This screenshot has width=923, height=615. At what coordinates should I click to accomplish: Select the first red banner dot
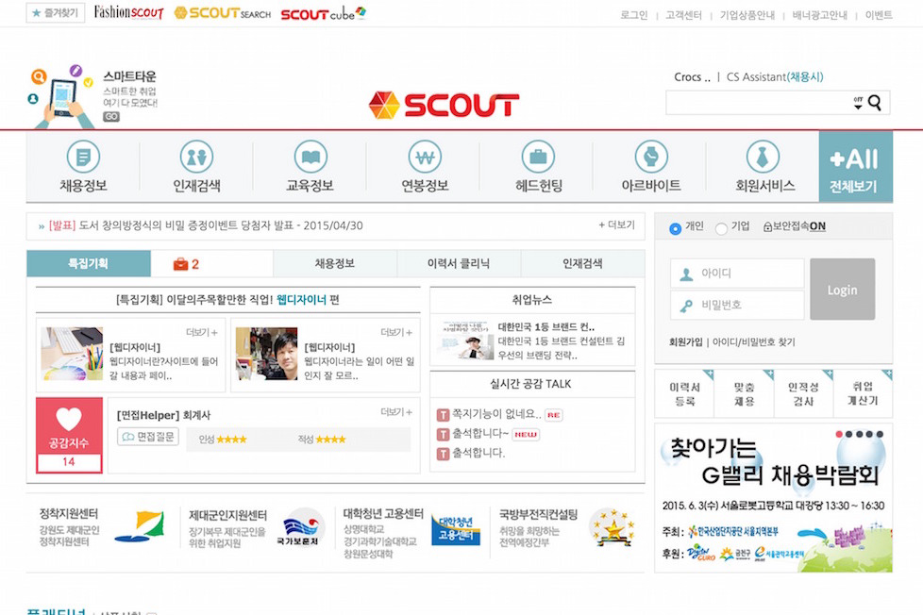(839, 434)
